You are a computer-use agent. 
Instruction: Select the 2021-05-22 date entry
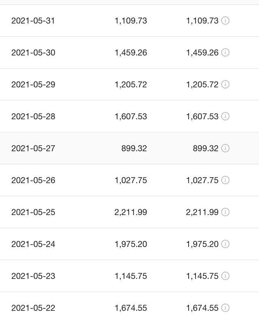tap(33, 308)
